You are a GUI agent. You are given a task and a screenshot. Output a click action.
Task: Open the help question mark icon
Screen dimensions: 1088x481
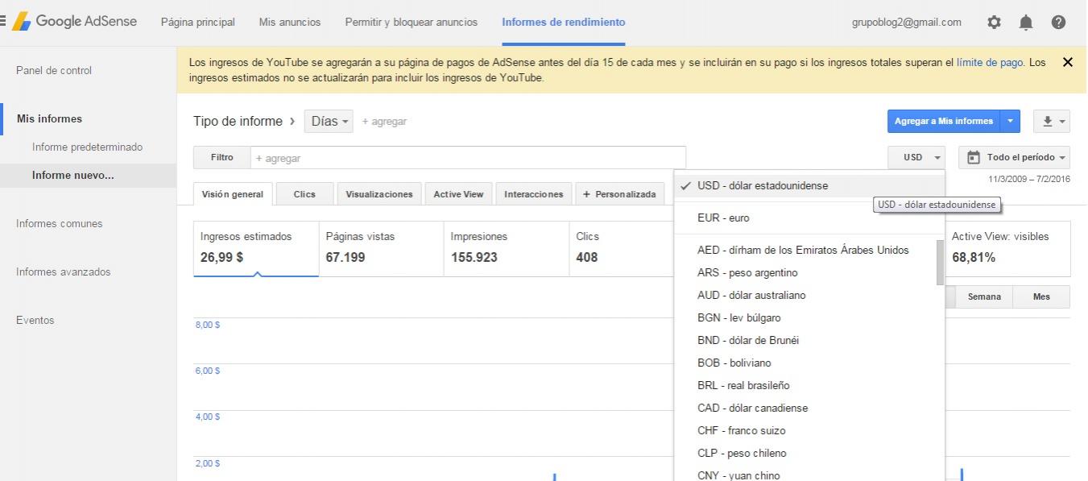click(x=1058, y=23)
